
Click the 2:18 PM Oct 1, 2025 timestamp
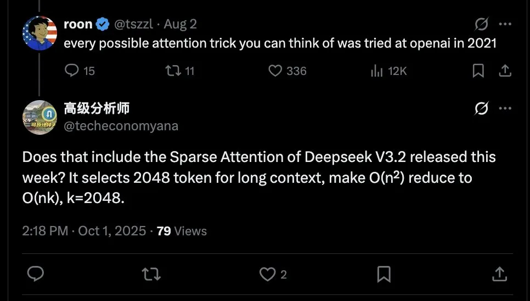coord(84,231)
